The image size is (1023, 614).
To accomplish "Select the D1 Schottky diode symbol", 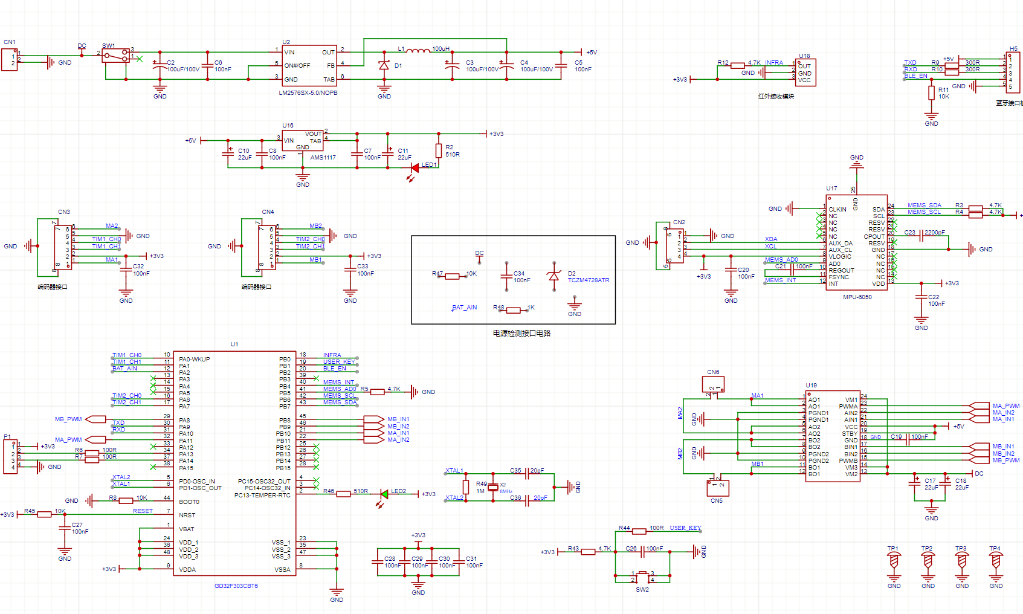I will point(384,65).
